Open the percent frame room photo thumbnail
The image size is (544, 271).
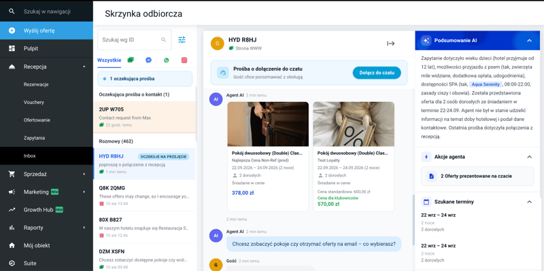click(354, 124)
